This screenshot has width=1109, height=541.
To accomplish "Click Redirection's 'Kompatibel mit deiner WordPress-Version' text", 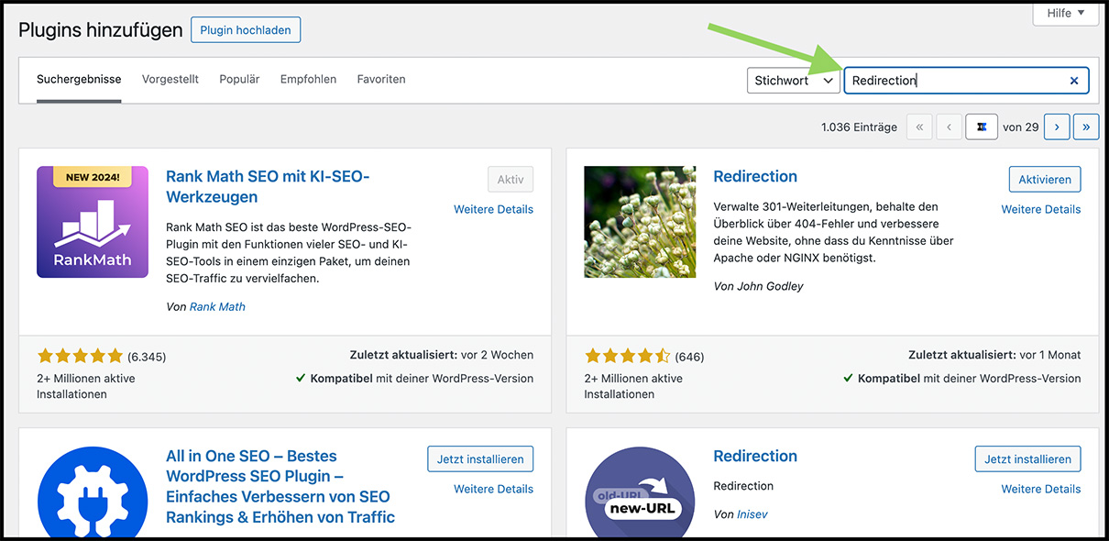I will pyautogui.click(x=961, y=379).
